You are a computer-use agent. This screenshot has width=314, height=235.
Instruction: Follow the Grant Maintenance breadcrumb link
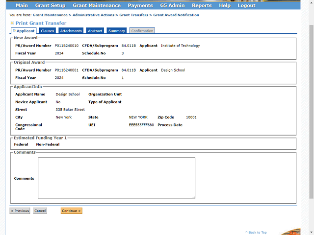pos(50,15)
